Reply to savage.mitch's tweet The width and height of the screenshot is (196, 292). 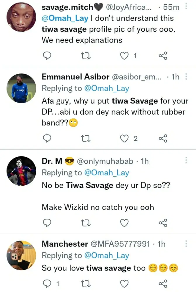coord(47,56)
